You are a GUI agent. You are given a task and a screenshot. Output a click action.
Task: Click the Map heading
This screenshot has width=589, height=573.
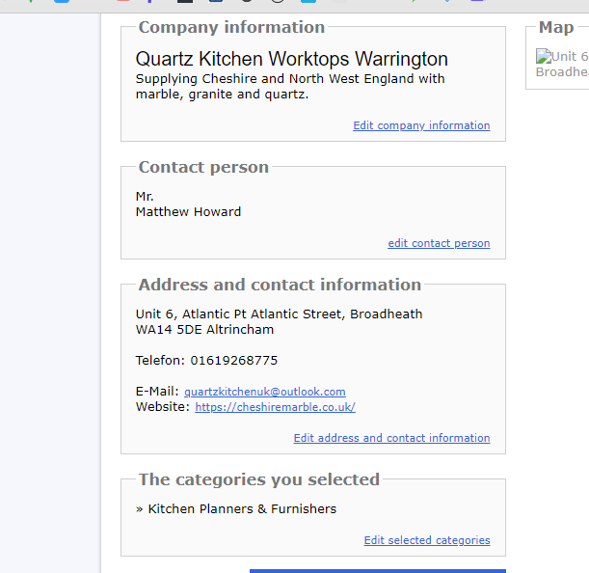tap(556, 27)
